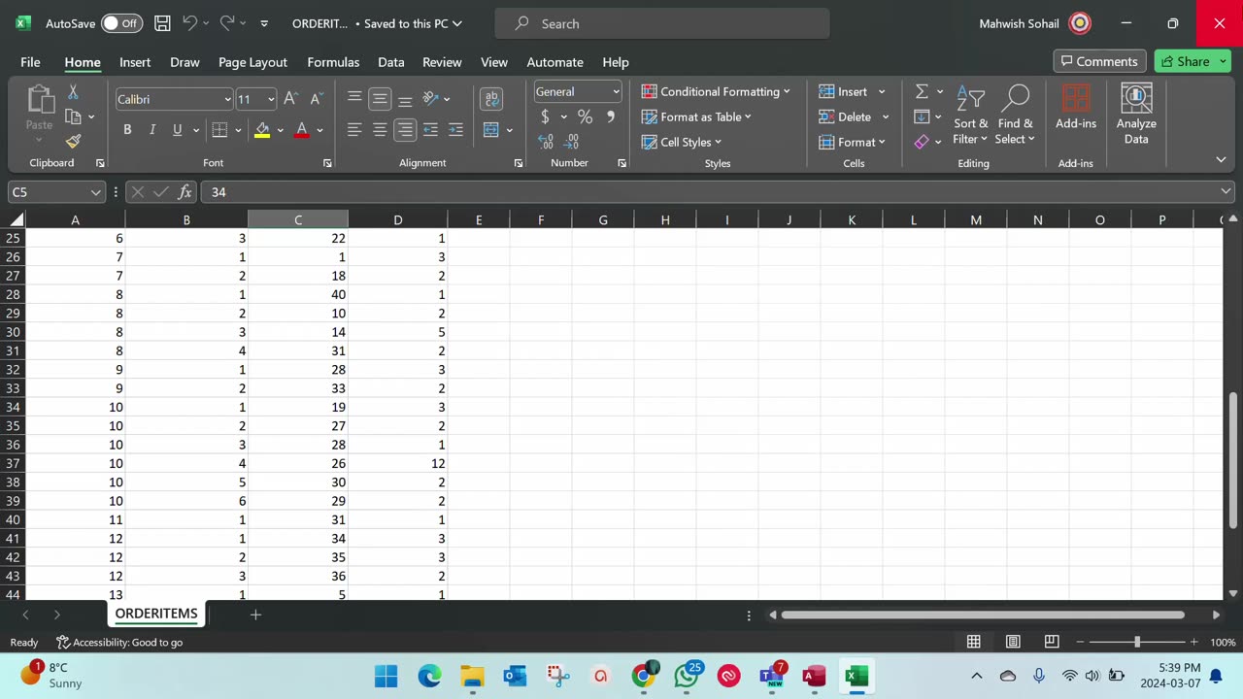Select the Format Painter brush
Screen dimensions: 1243x699
point(73,141)
